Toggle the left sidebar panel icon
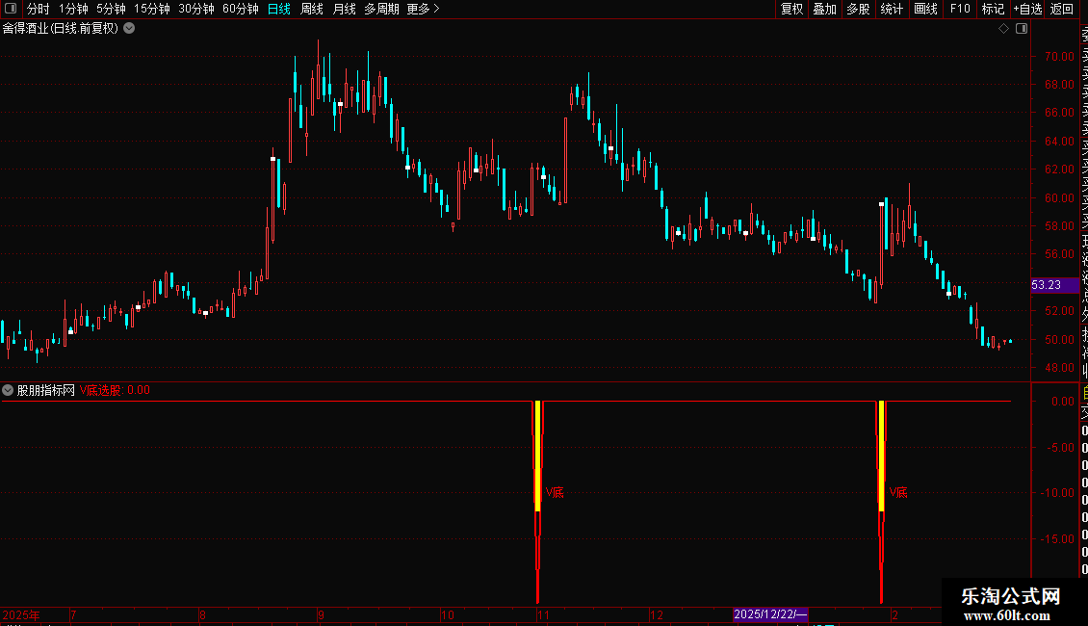The height and width of the screenshot is (626, 1088). pyautogui.click(x=11, y=9)
